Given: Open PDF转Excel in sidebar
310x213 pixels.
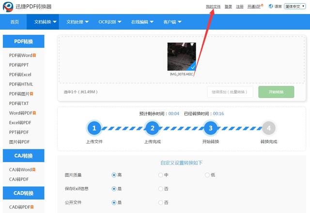Looking at the screenshot, I should (20, 75).
